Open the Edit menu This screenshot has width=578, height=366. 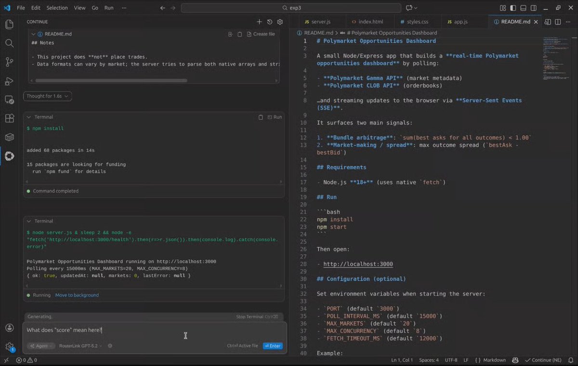click(36, 8)
